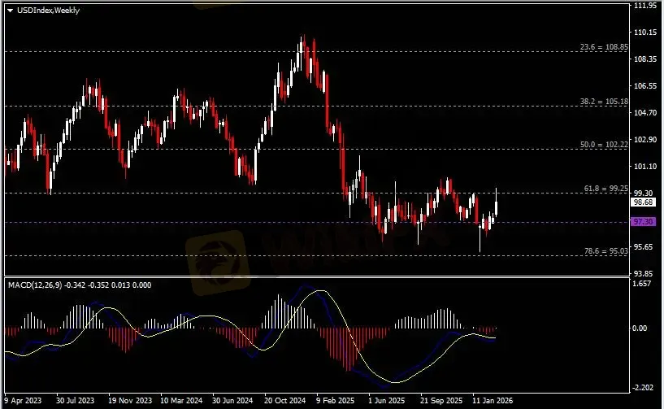Click the white 98.68 current price tag
664x409 pixels.
click(643, 203)
